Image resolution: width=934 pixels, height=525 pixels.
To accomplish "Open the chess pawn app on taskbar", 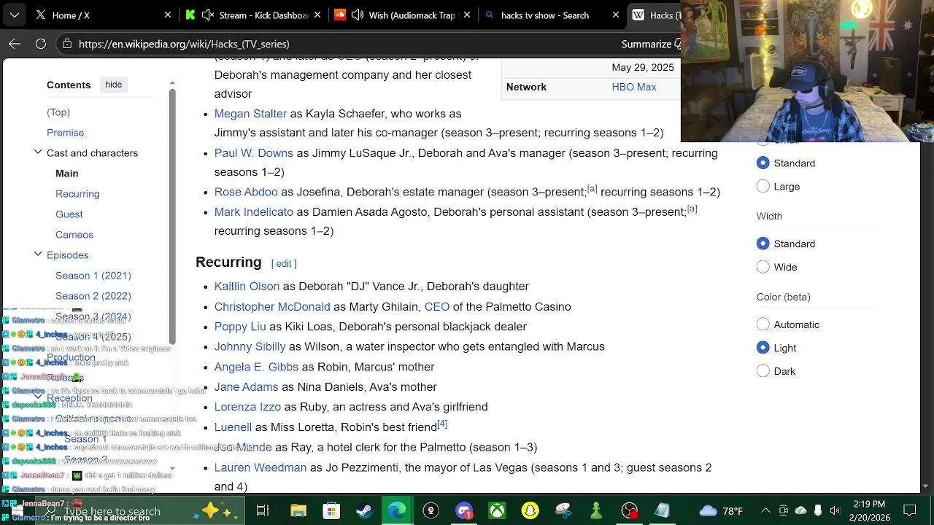I will point(596,510).
